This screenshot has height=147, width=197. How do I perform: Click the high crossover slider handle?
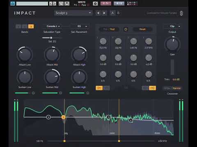119,141
